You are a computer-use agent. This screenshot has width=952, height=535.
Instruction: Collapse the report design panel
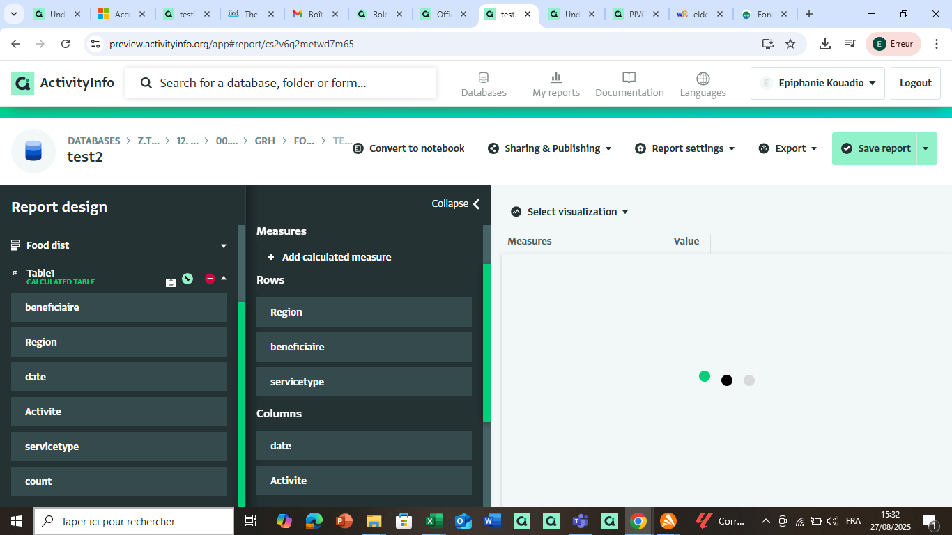[456, 203]
